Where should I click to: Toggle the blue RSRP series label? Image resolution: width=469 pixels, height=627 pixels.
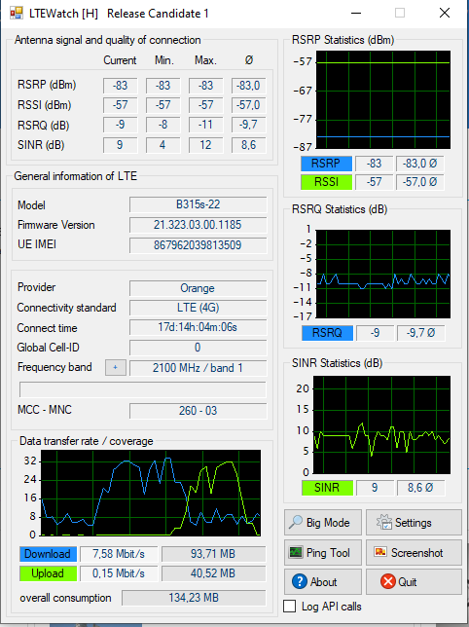pos(326,164)
